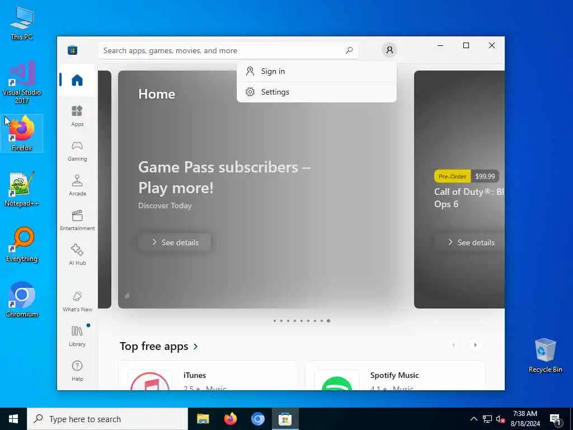Image resolution: width=573 pixels, height=430 pixels.
Task: Click the Microsoft Store taskbar icon
Action: [x=285, y=419]
